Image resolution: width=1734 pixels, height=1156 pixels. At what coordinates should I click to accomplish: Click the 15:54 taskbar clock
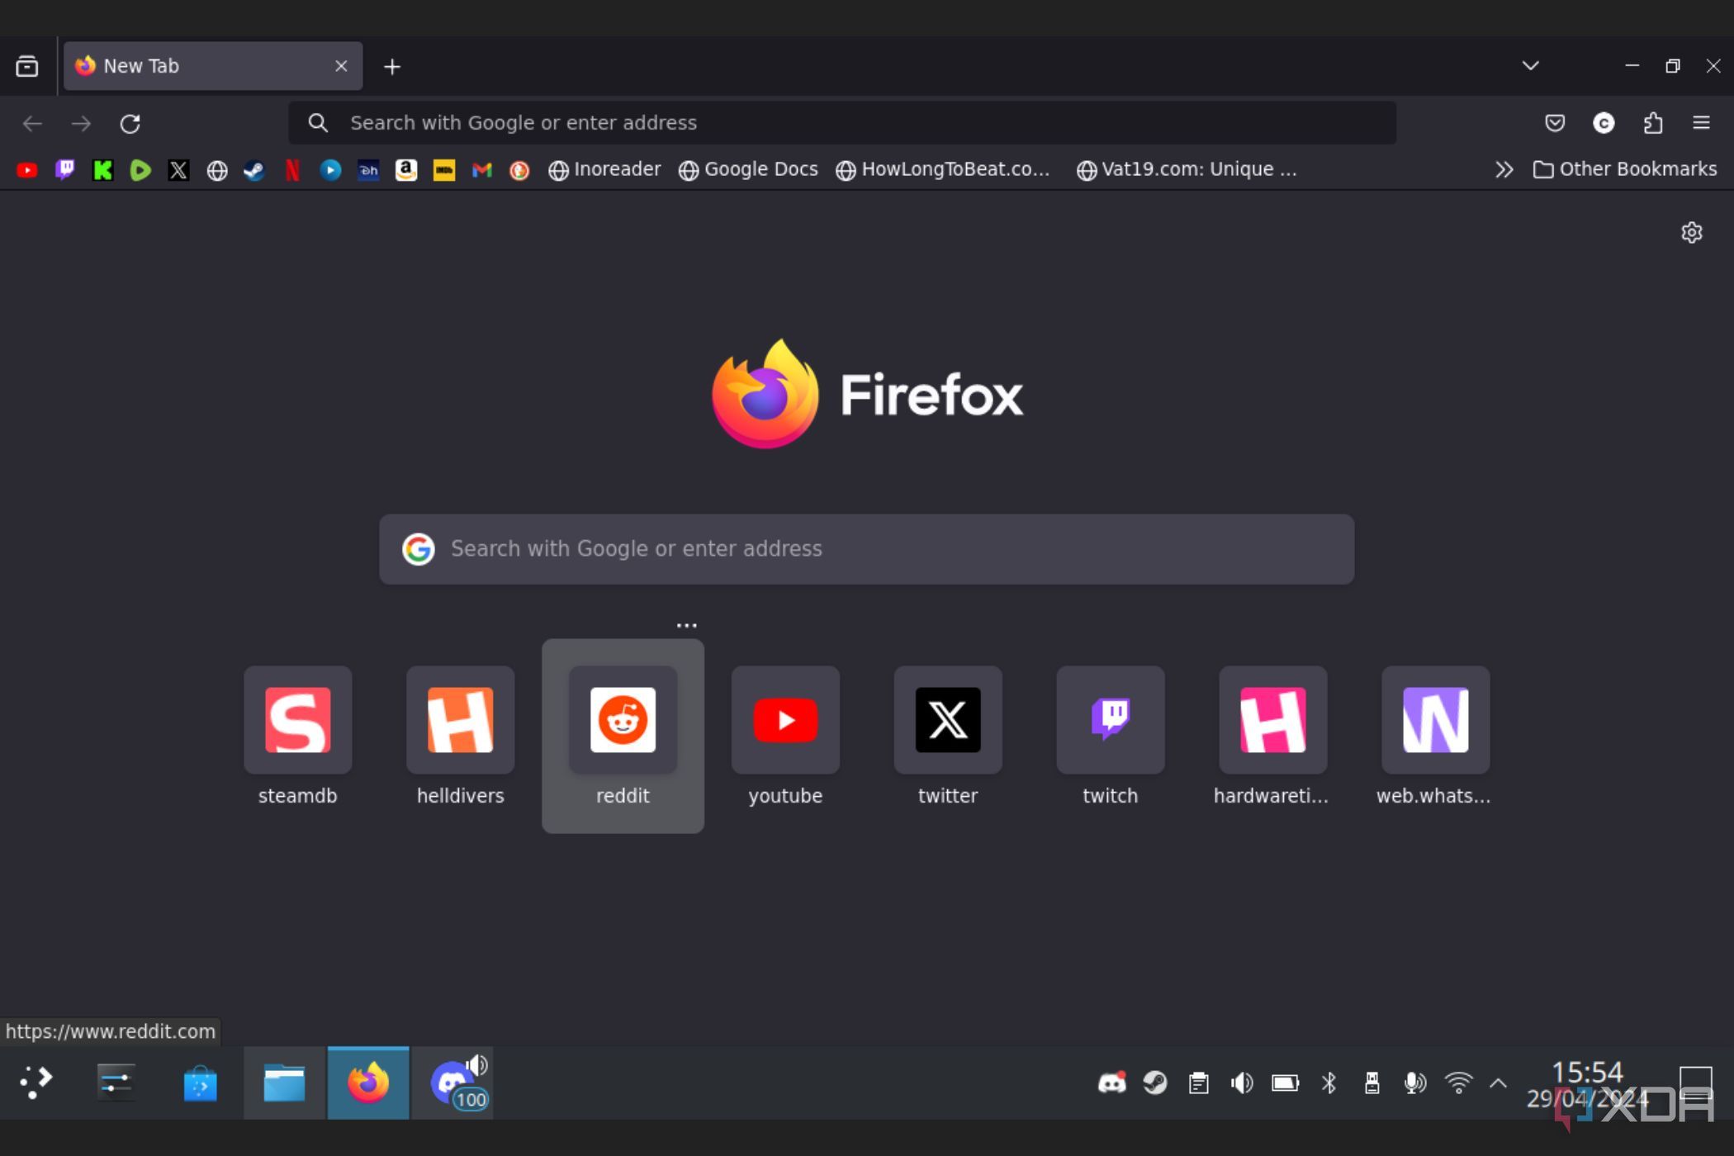coord(1587,1072)
